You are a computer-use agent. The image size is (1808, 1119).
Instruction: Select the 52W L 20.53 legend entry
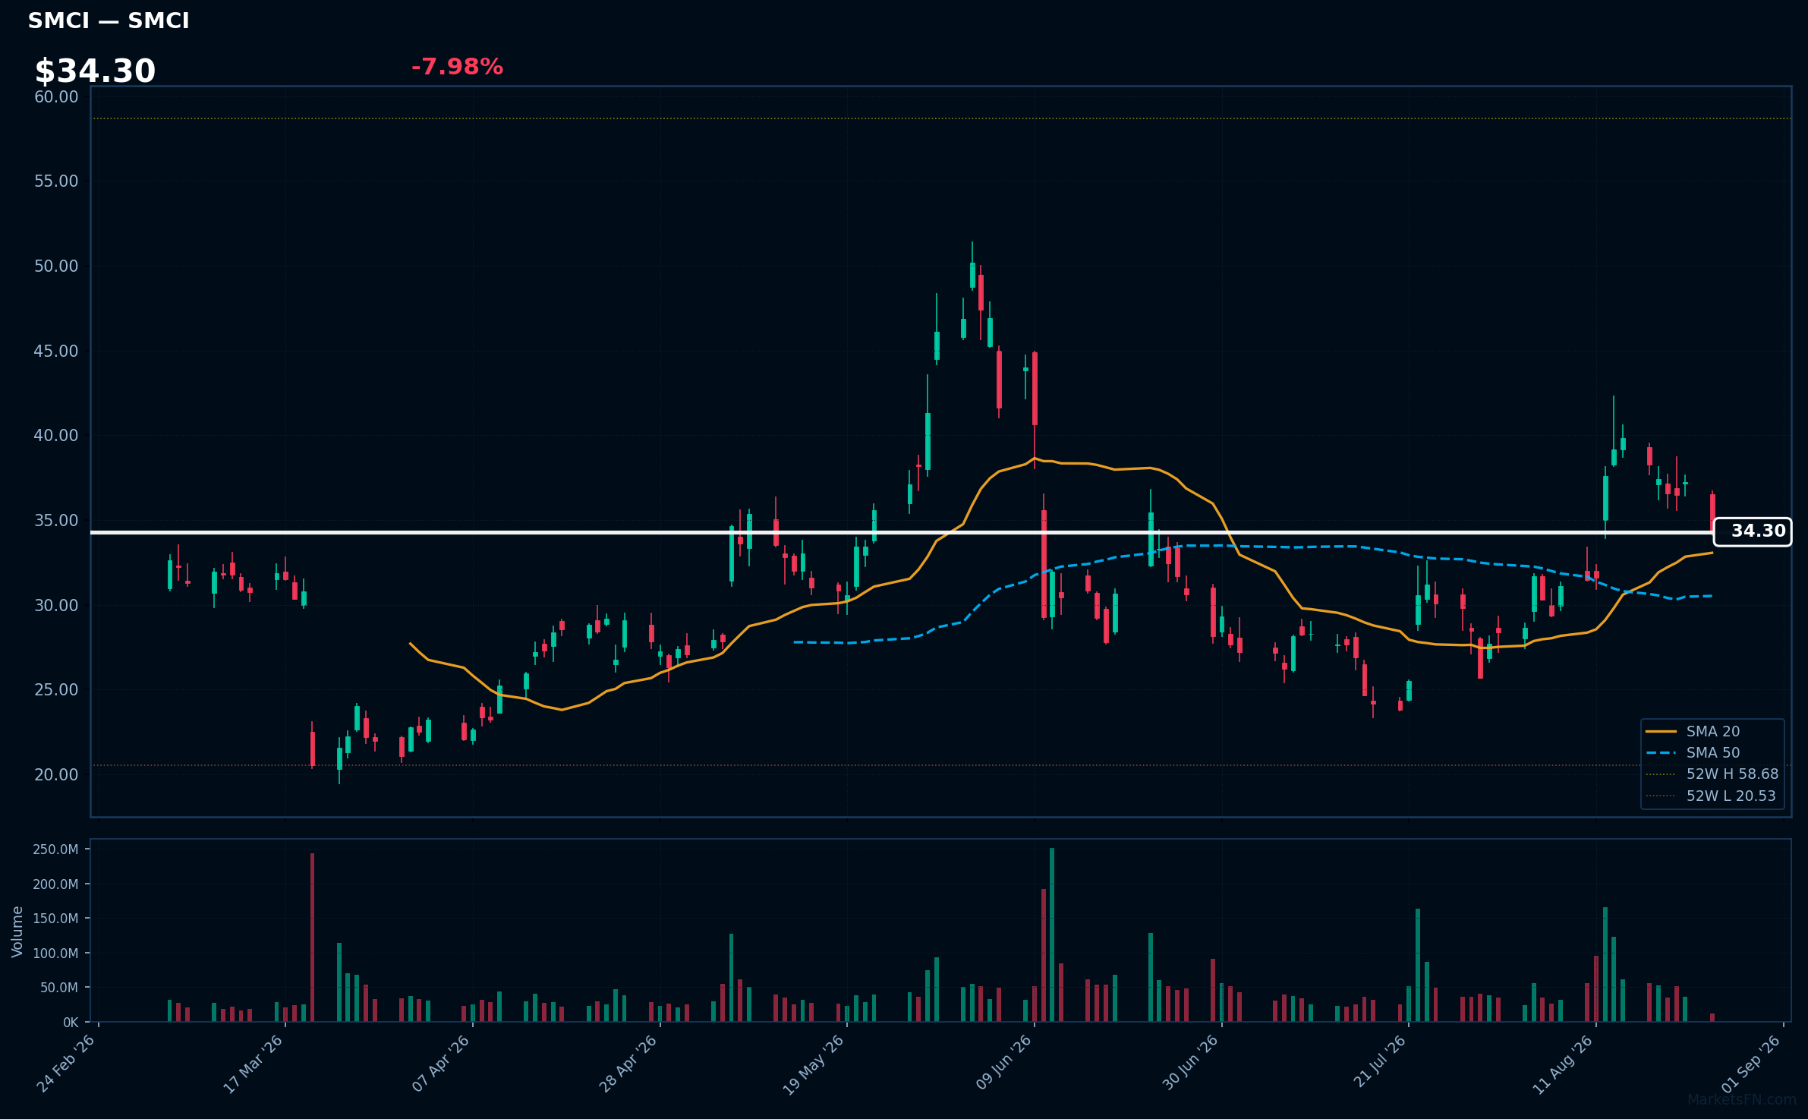pyautogui.click(x=1712, y=796)
